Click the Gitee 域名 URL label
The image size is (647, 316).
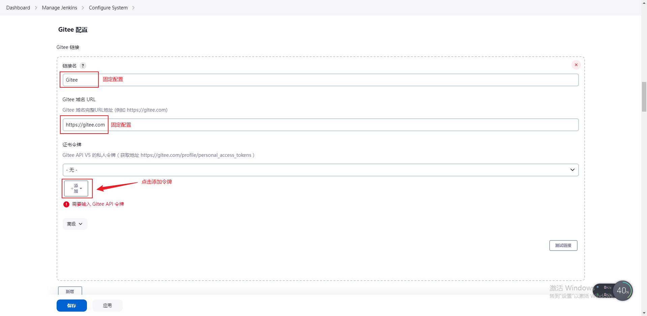pos(79,99)
